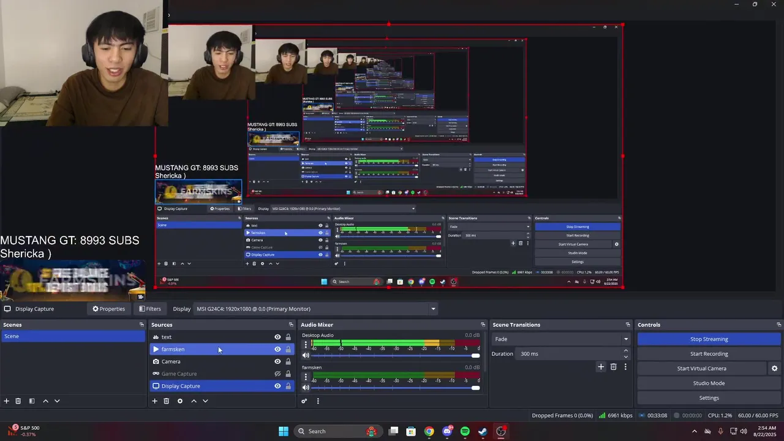
Task: Open transition properties three-dot menu
Action: 625,367
